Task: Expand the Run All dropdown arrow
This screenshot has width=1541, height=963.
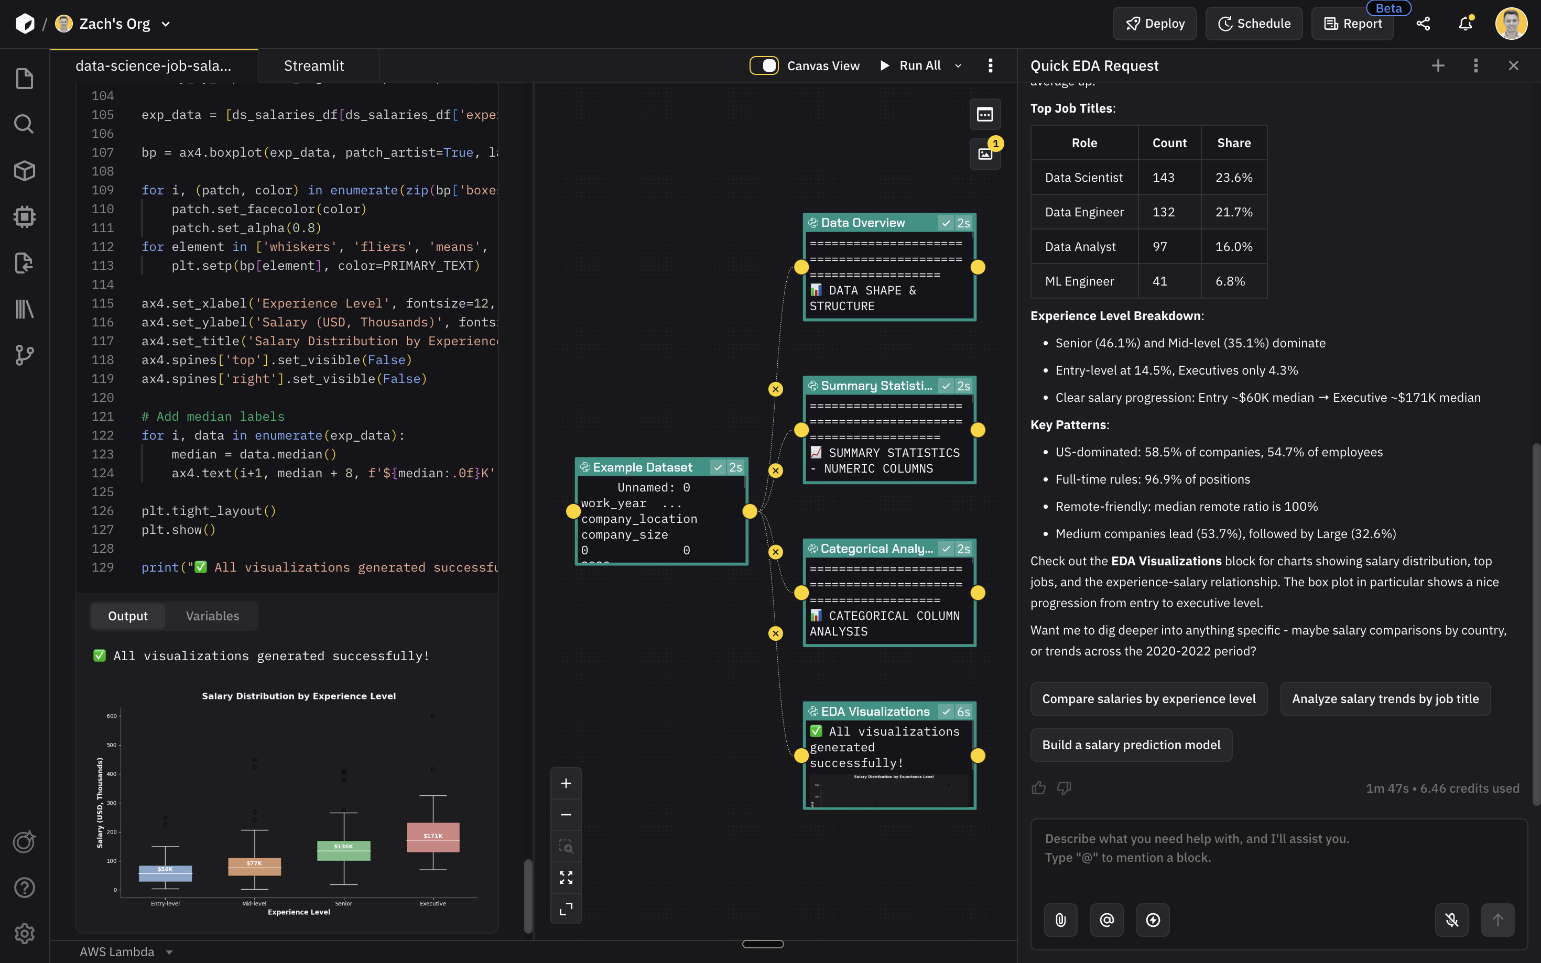Action: click(958, 65)
